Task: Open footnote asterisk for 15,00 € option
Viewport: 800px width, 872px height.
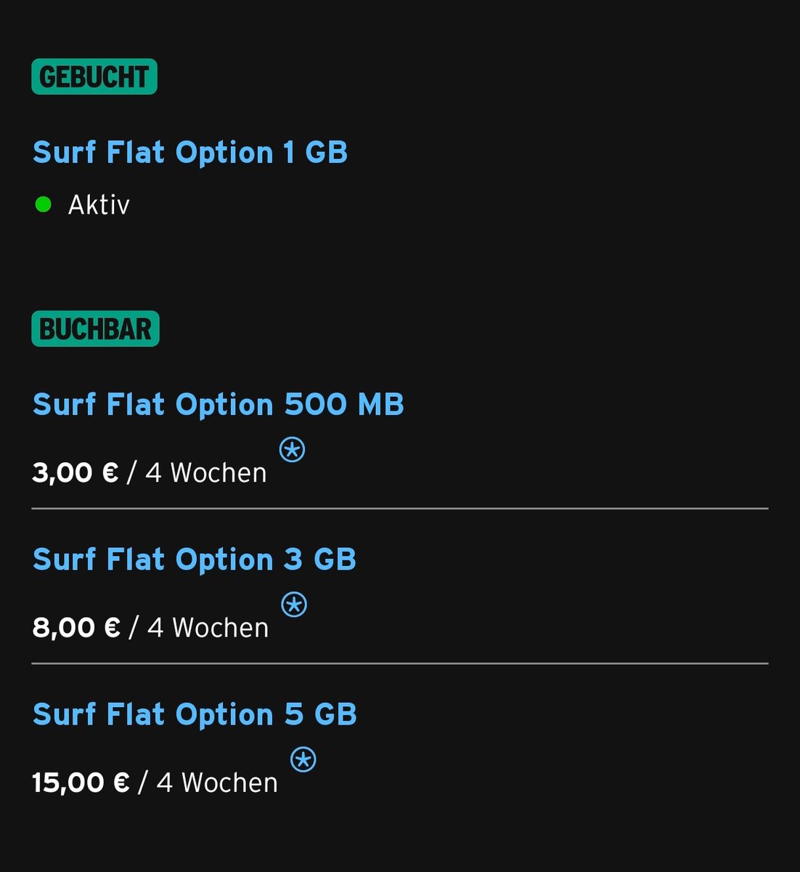Action: click(x=303, y=760)
